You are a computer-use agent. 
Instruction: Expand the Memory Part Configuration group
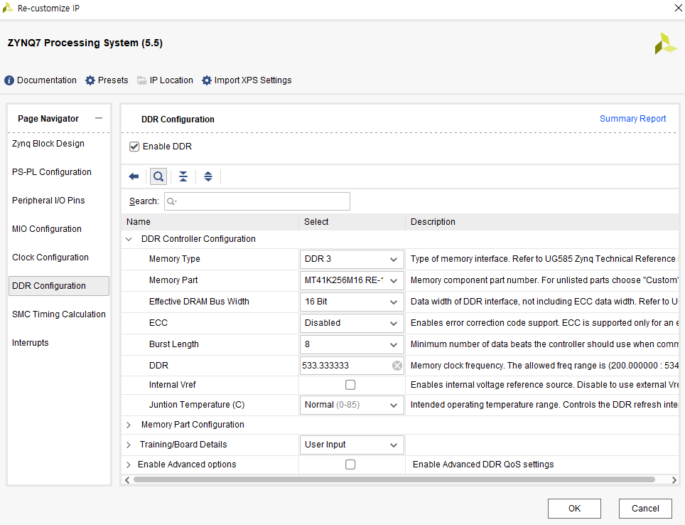129,425
